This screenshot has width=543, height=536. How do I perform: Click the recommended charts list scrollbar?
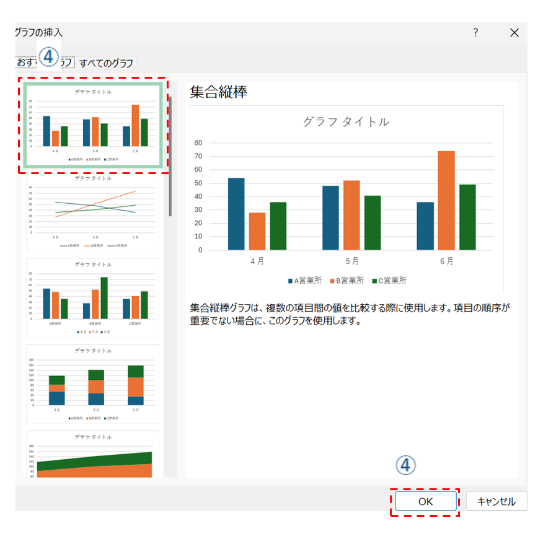(170, 155)
